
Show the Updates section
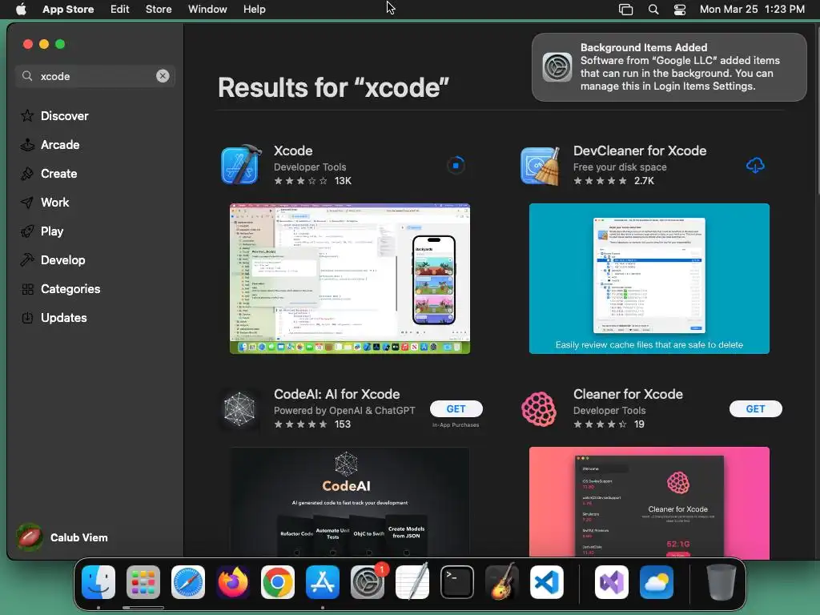(54, 317)
